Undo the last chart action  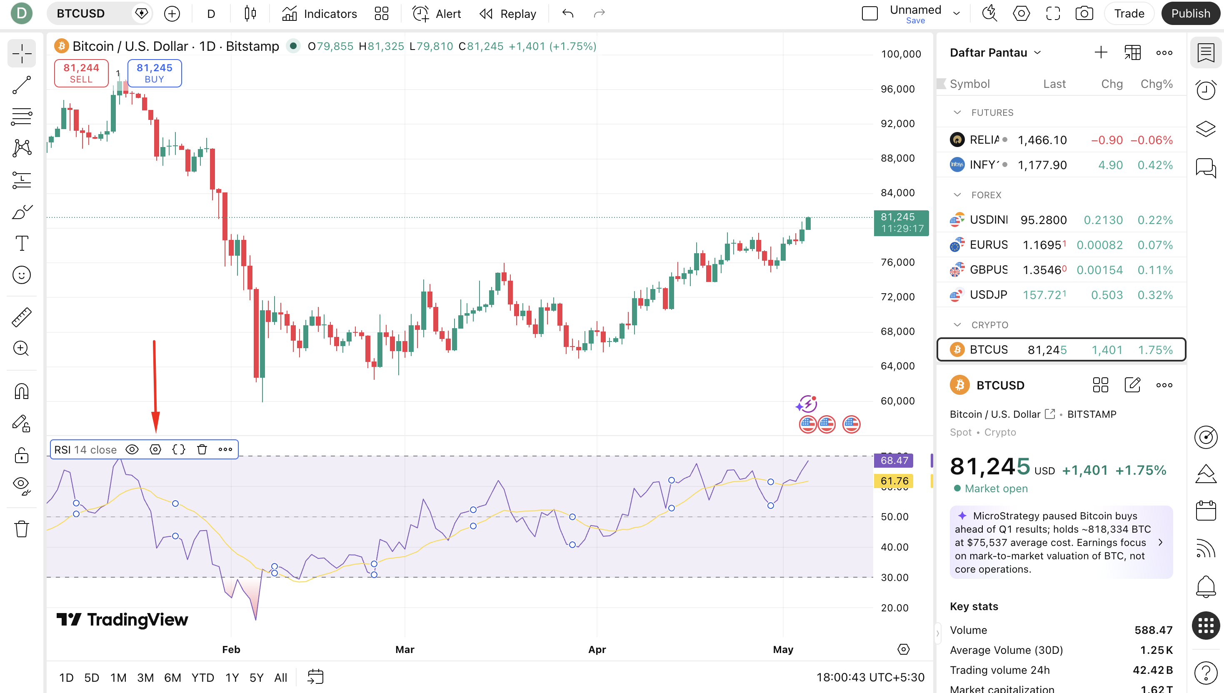tap(567, 13)
